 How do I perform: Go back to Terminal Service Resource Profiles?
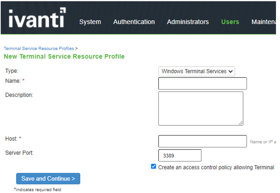click(39, 49)
